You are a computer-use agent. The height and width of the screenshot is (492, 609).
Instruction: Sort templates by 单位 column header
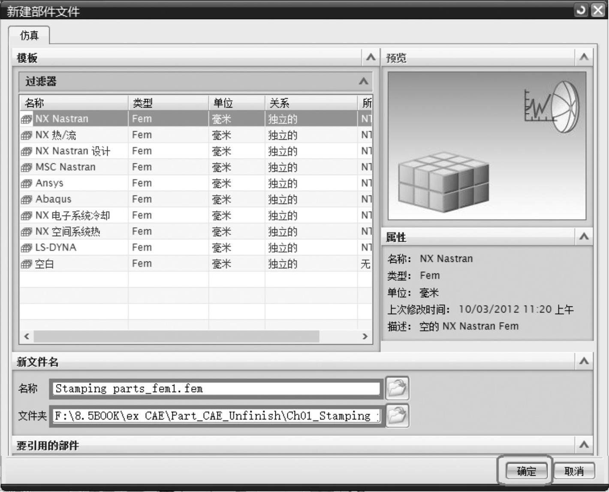point(237,103)
